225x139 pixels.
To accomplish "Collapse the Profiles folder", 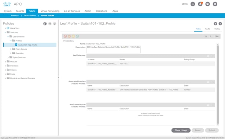I will [x=11, y=41].
